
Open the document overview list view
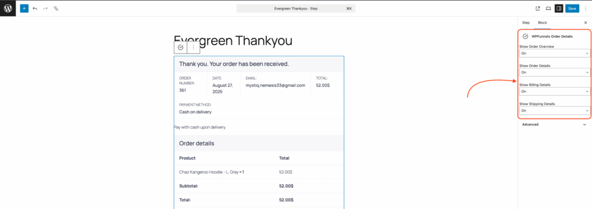click(56, 8)
